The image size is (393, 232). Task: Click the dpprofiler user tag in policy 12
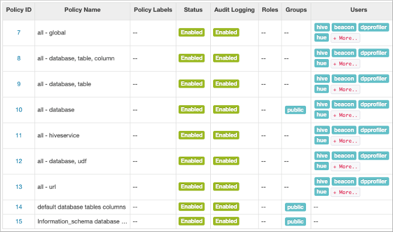point(374,156)
